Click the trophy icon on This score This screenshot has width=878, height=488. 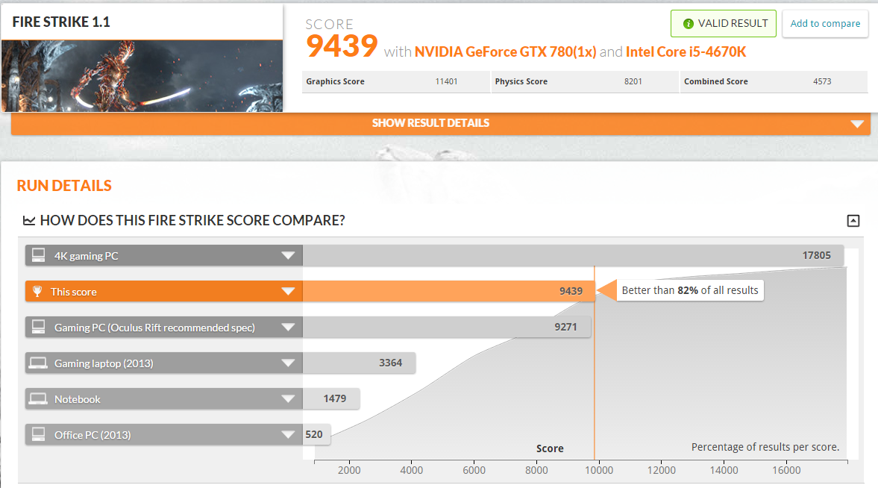click(37, 291)
